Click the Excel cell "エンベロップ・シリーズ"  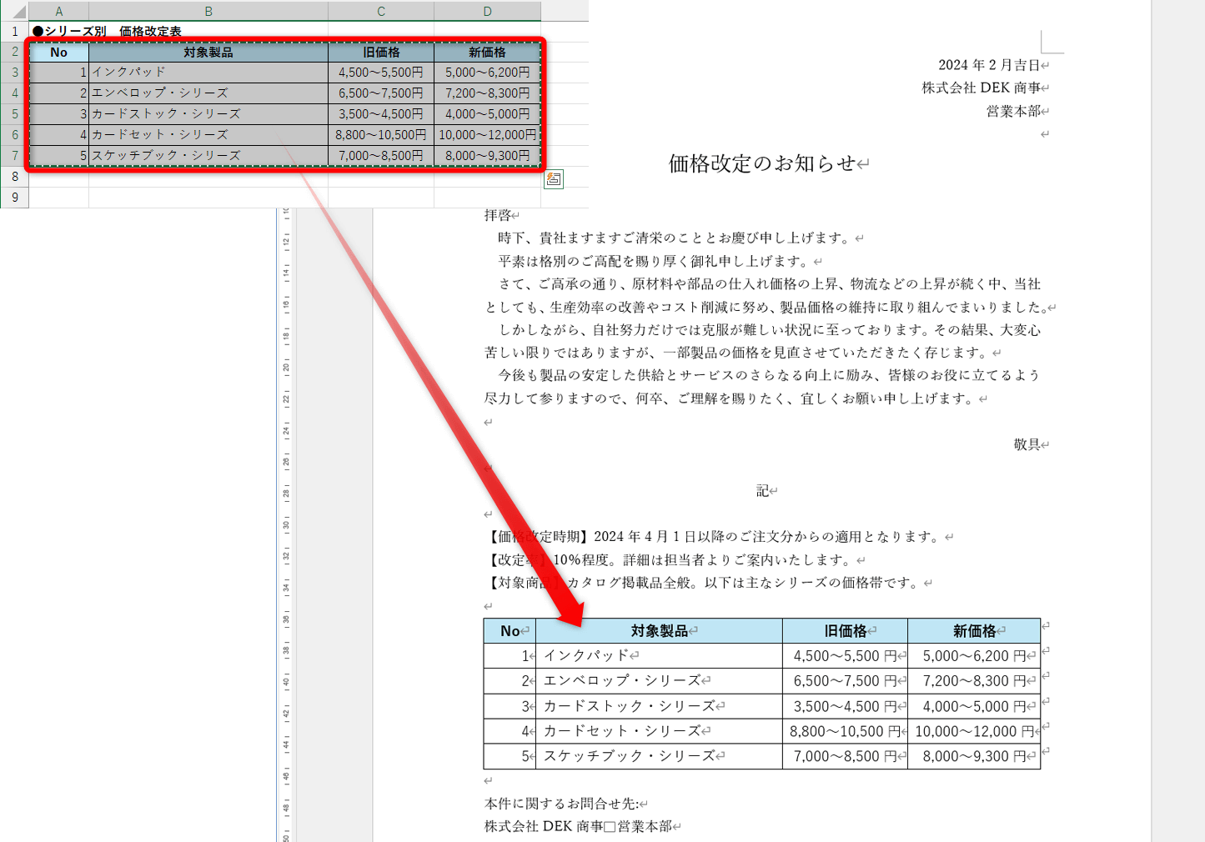click(208, 93)
